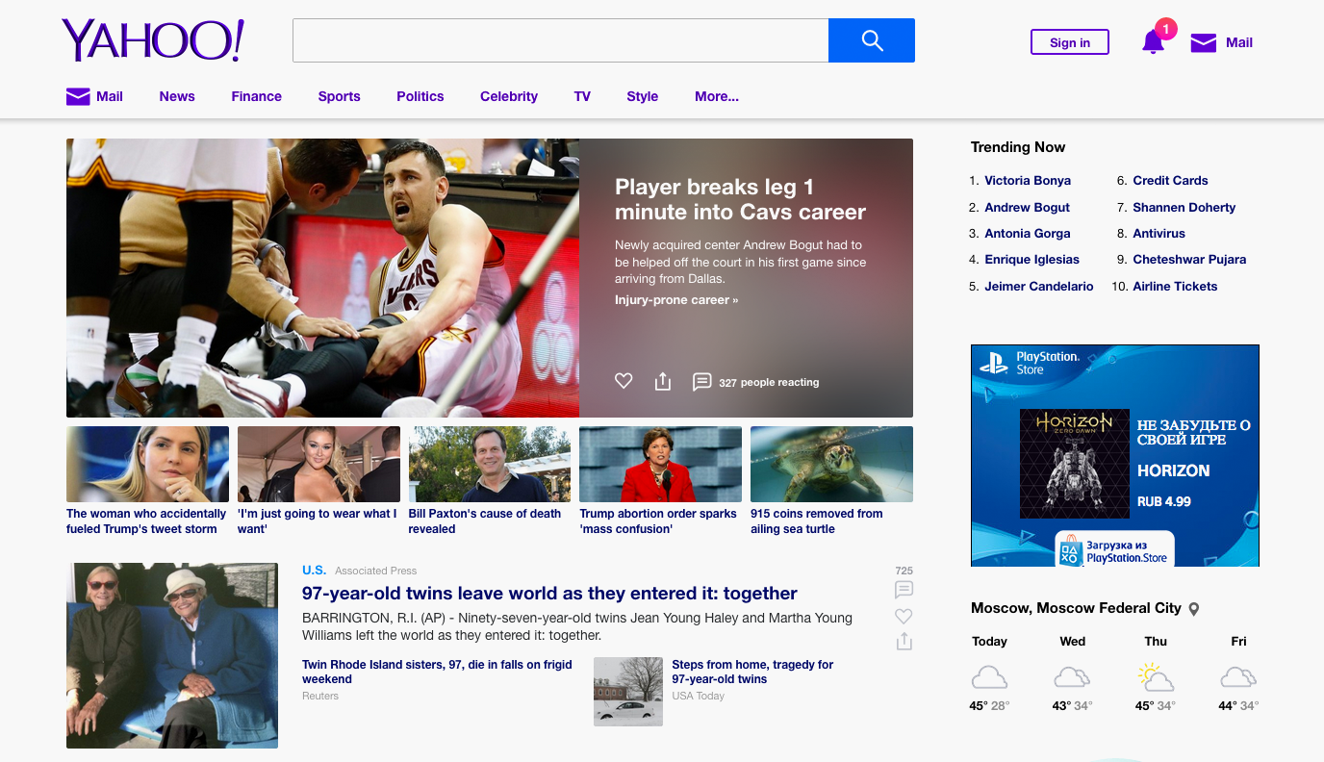Viewport: 1324px width, 762px height.
Task: Click the 725 comment count on twins article
Action: click(904, 571)
